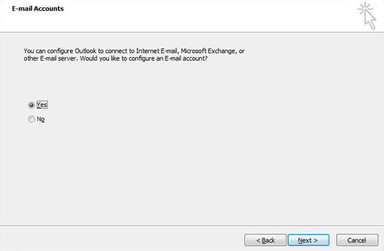
Task: Click the sparkle pointer graphic at top right
Action: point(367,16)
